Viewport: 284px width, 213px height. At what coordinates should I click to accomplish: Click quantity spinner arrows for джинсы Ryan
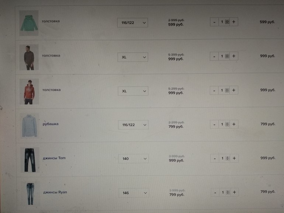pyautogui.click(x=227, y=192)
